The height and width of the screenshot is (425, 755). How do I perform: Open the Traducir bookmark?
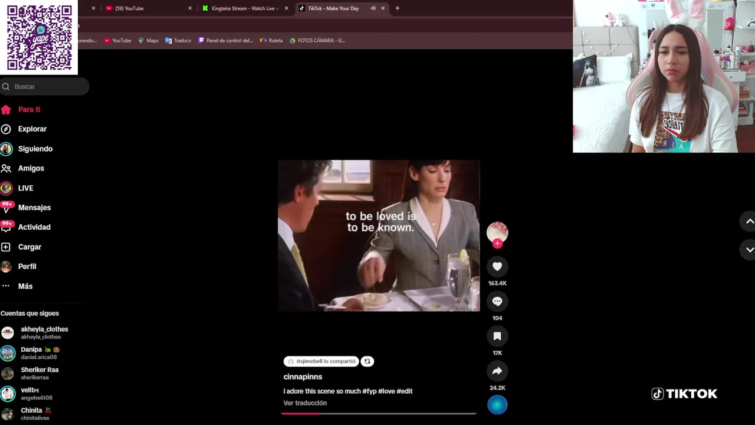(178, 41)
